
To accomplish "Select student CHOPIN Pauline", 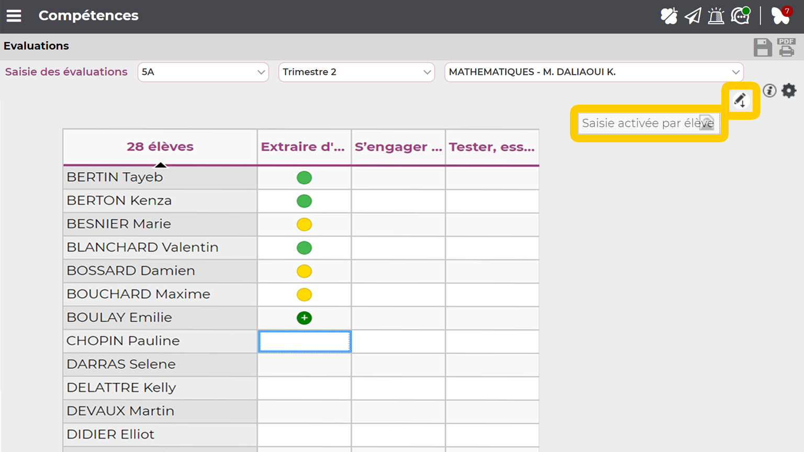I will point(160,341).
